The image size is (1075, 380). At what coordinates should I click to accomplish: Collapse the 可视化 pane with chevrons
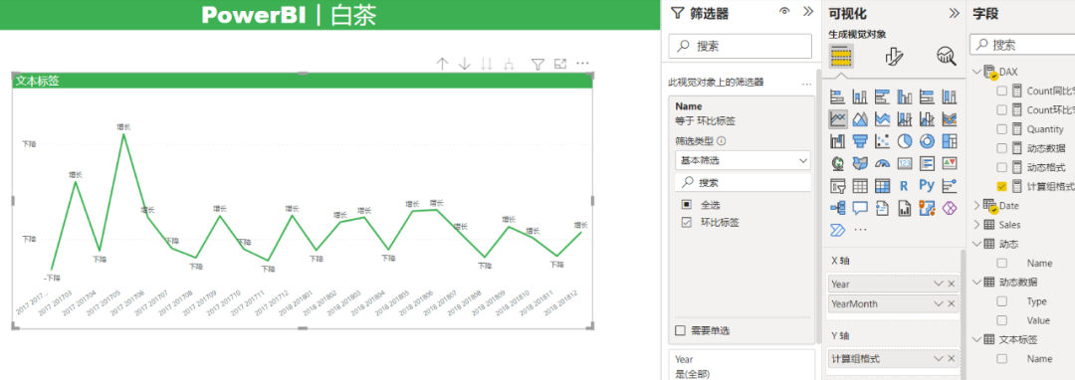pos(954,13)
